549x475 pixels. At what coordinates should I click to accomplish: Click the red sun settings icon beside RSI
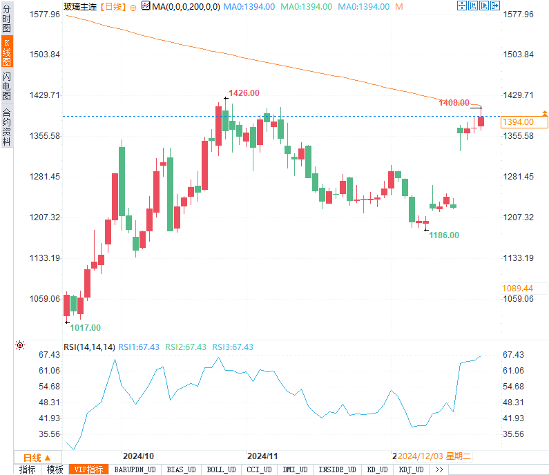click(20, 345)
